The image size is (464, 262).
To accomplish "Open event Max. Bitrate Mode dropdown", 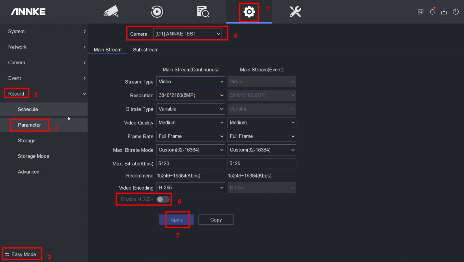I will pyautogui.click(x=262, y=150).
